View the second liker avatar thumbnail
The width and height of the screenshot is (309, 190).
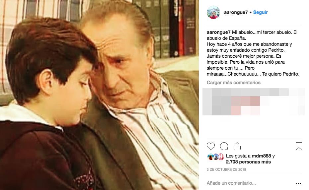216,157
